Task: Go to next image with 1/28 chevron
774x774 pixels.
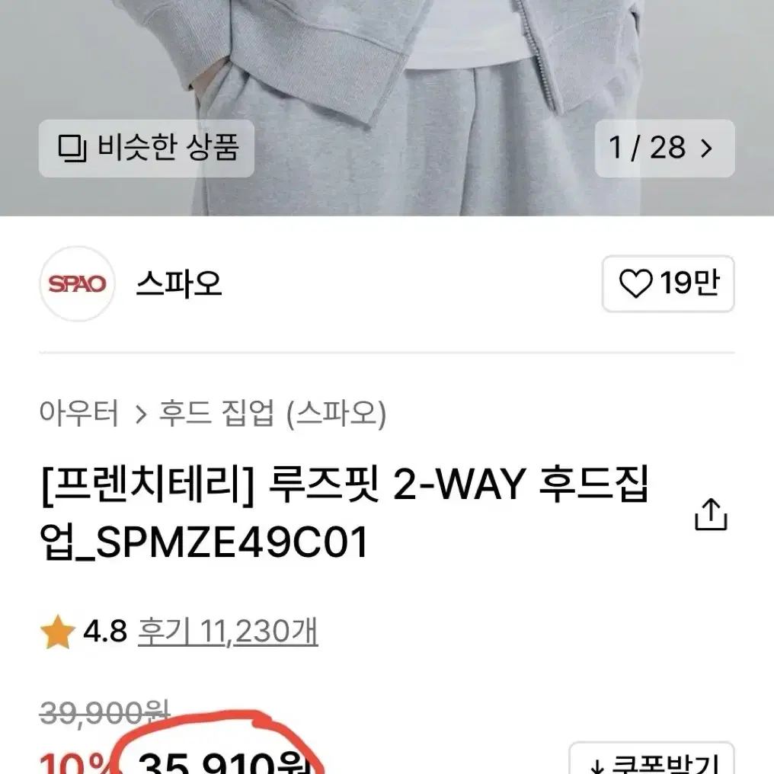Action: tap(707, 148)
